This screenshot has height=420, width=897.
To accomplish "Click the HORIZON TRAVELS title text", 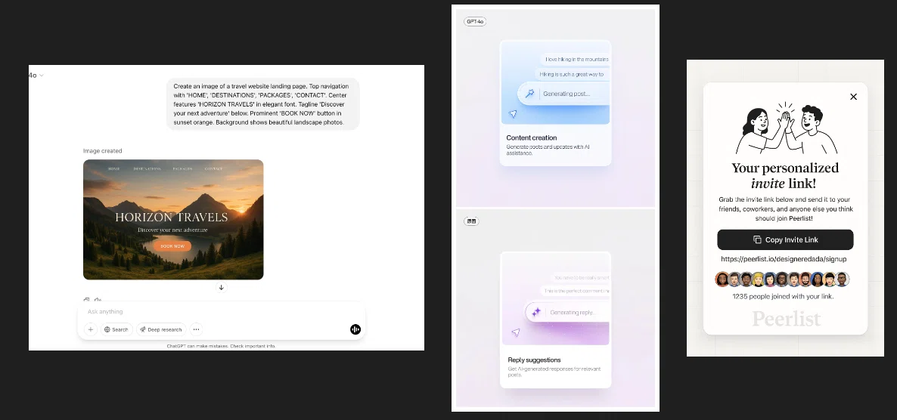I will pos(171,217).
